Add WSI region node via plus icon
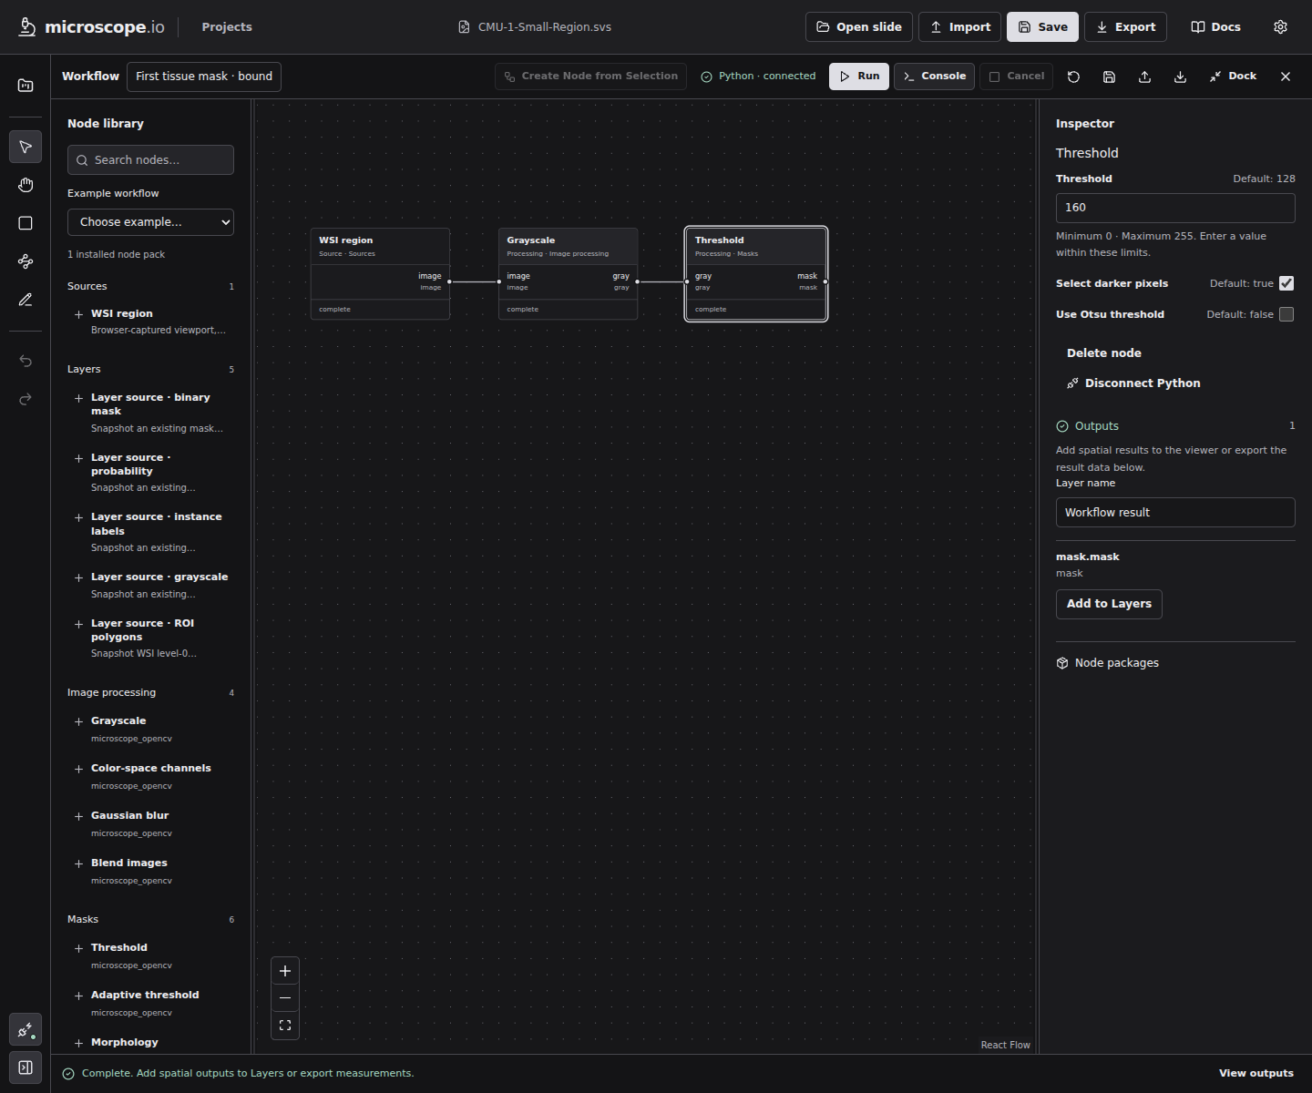Image resolution: width=1312 pixels, height=1093 pixels. point(79,314)
